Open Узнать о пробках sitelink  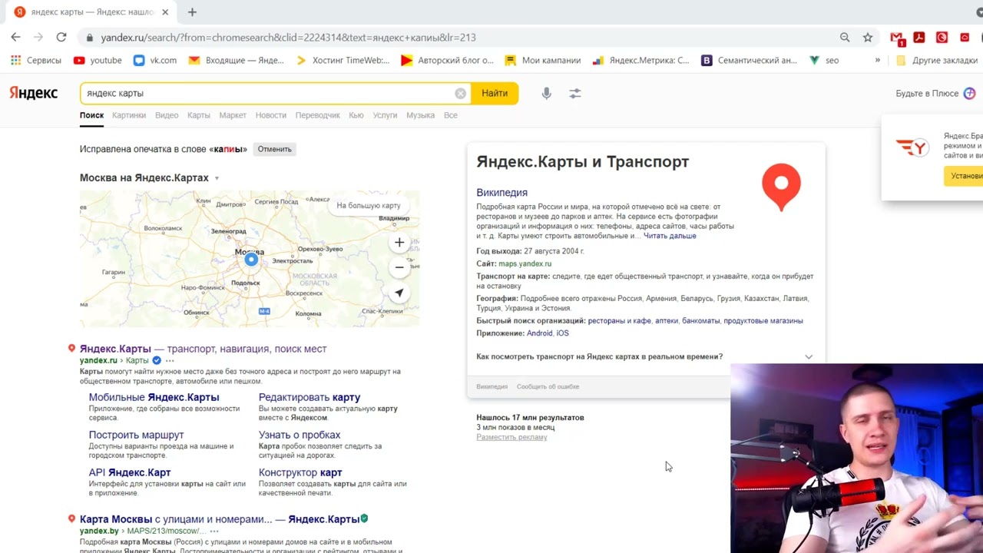click(300, 435)
